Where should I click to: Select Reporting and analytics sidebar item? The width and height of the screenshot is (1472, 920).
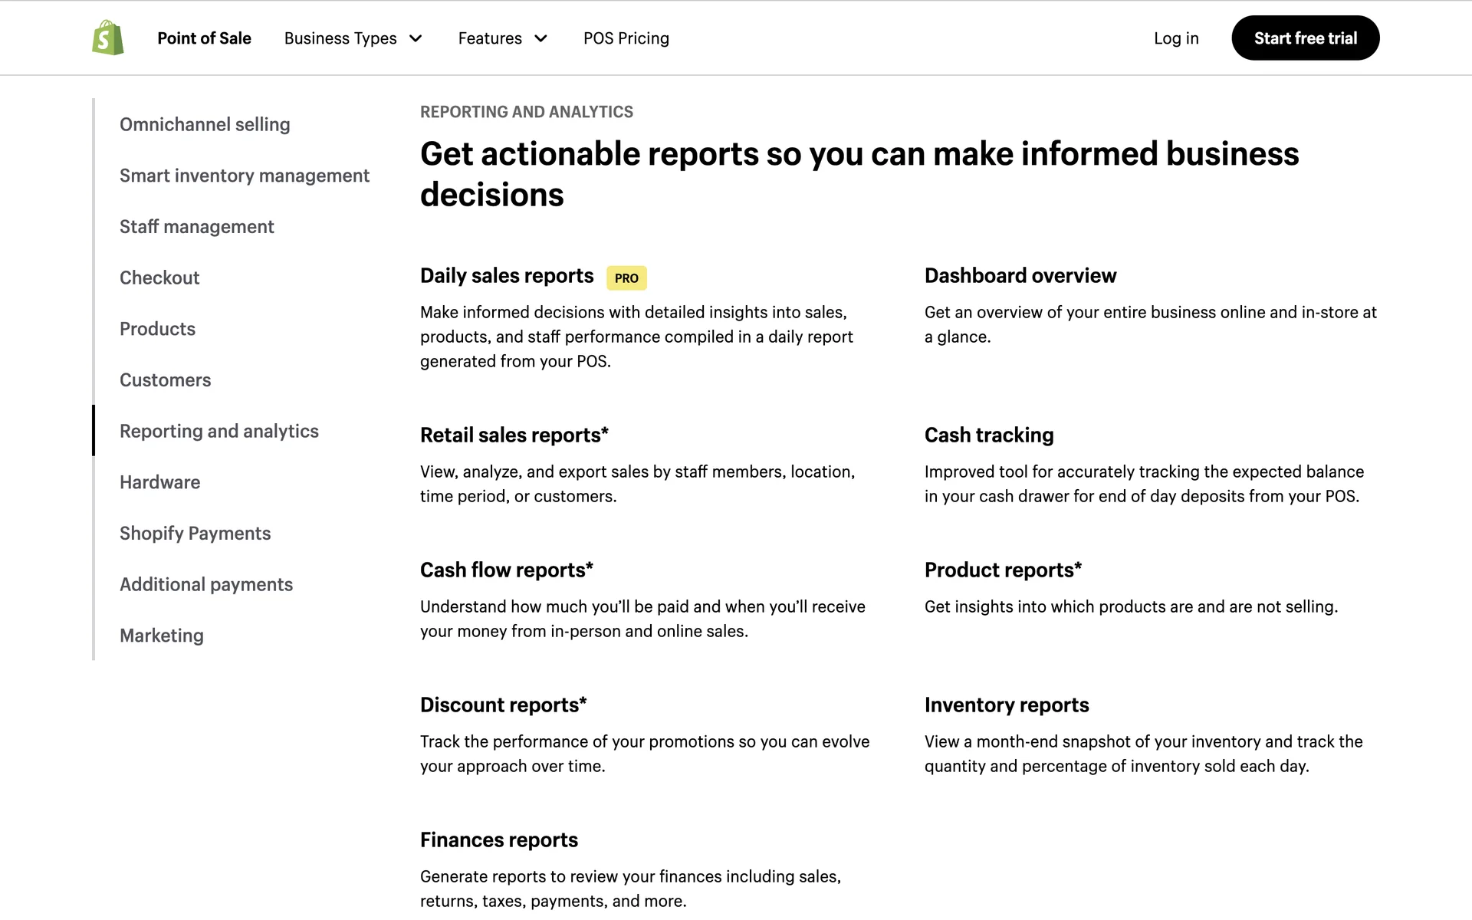219,431
